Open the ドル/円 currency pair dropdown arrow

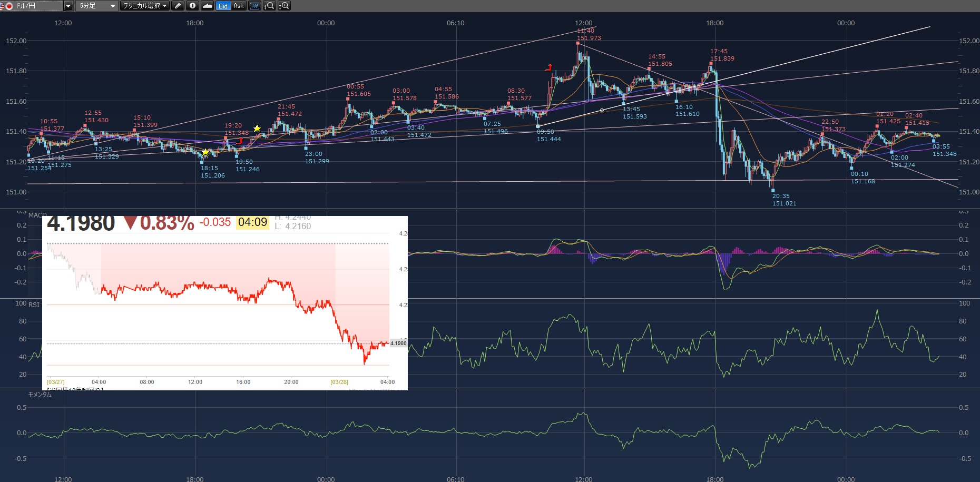[x=68, y=6]
